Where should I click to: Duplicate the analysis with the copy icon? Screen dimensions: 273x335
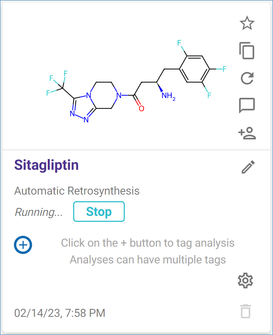click(247, 51)
